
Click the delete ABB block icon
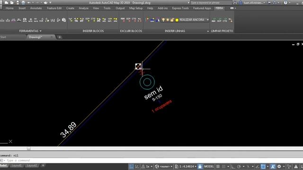pyautogui.click(x=123, y=20)
